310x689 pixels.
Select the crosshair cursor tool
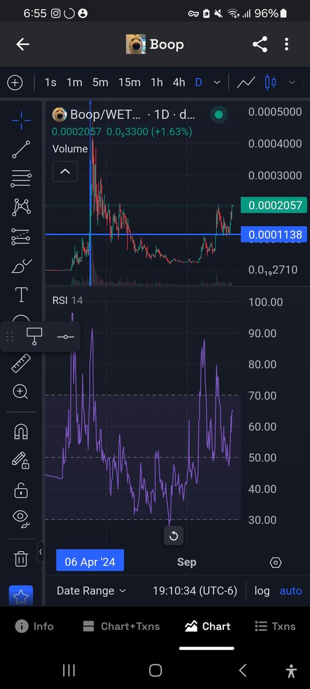tap(21, 119)
